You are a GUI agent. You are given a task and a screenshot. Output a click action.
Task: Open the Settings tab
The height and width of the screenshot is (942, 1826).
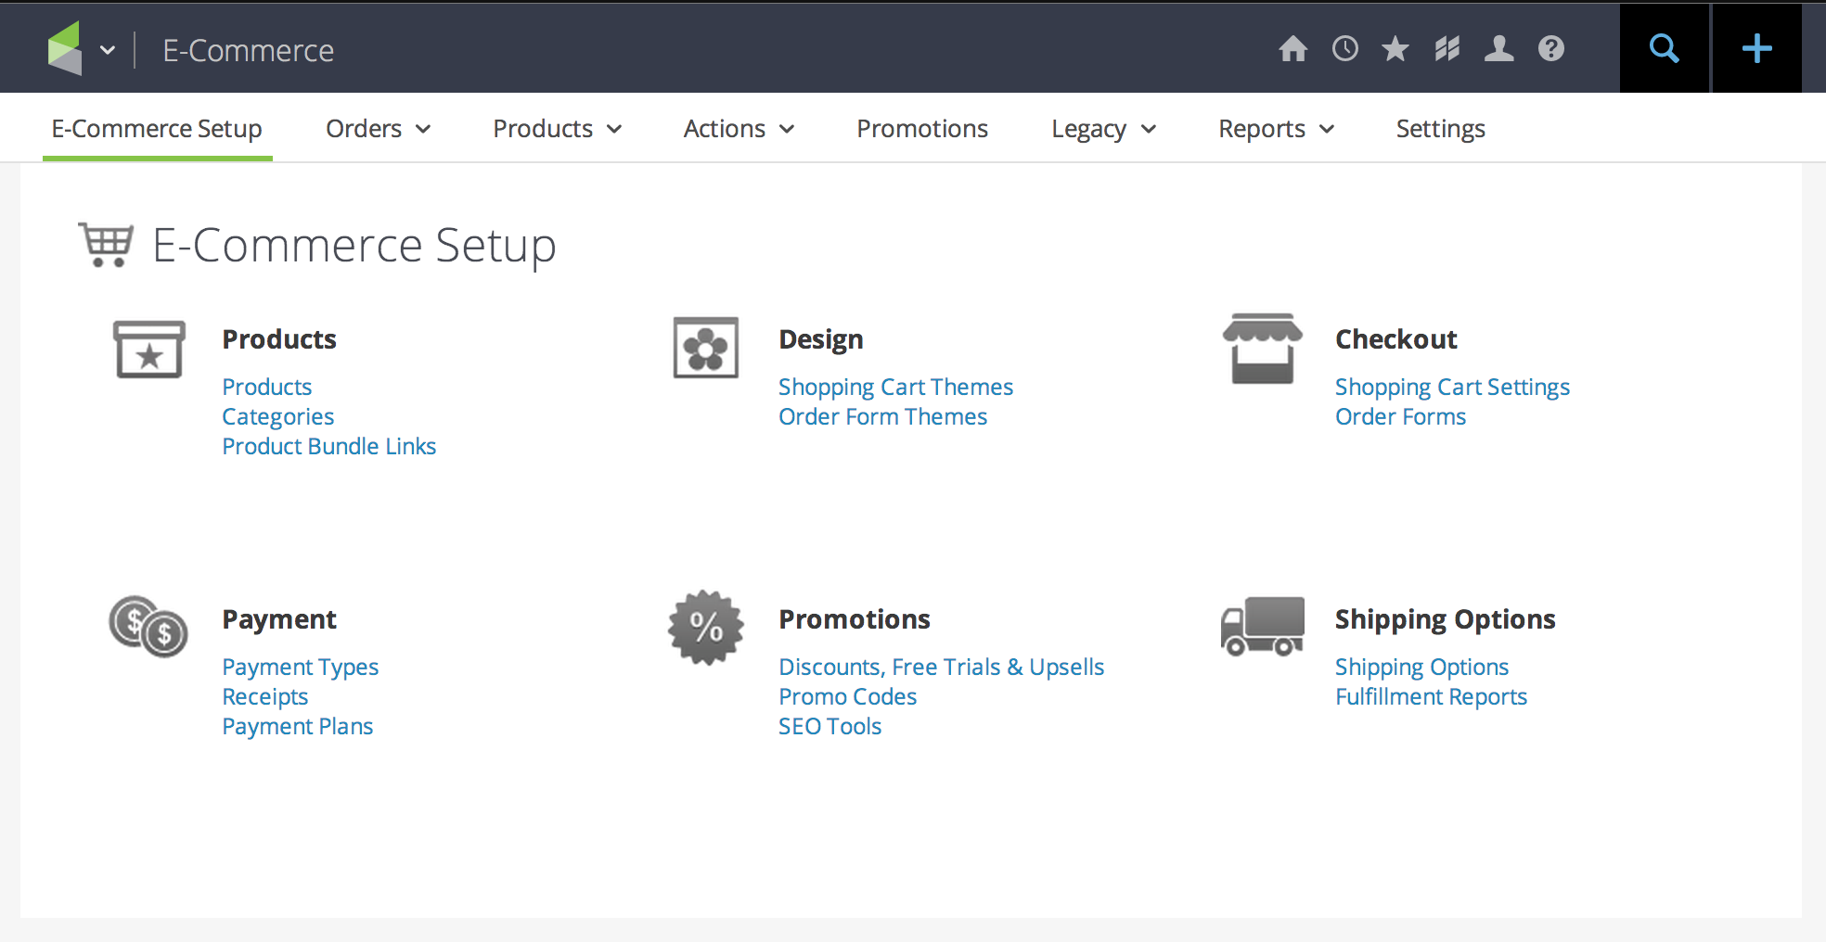(1440, 129)
